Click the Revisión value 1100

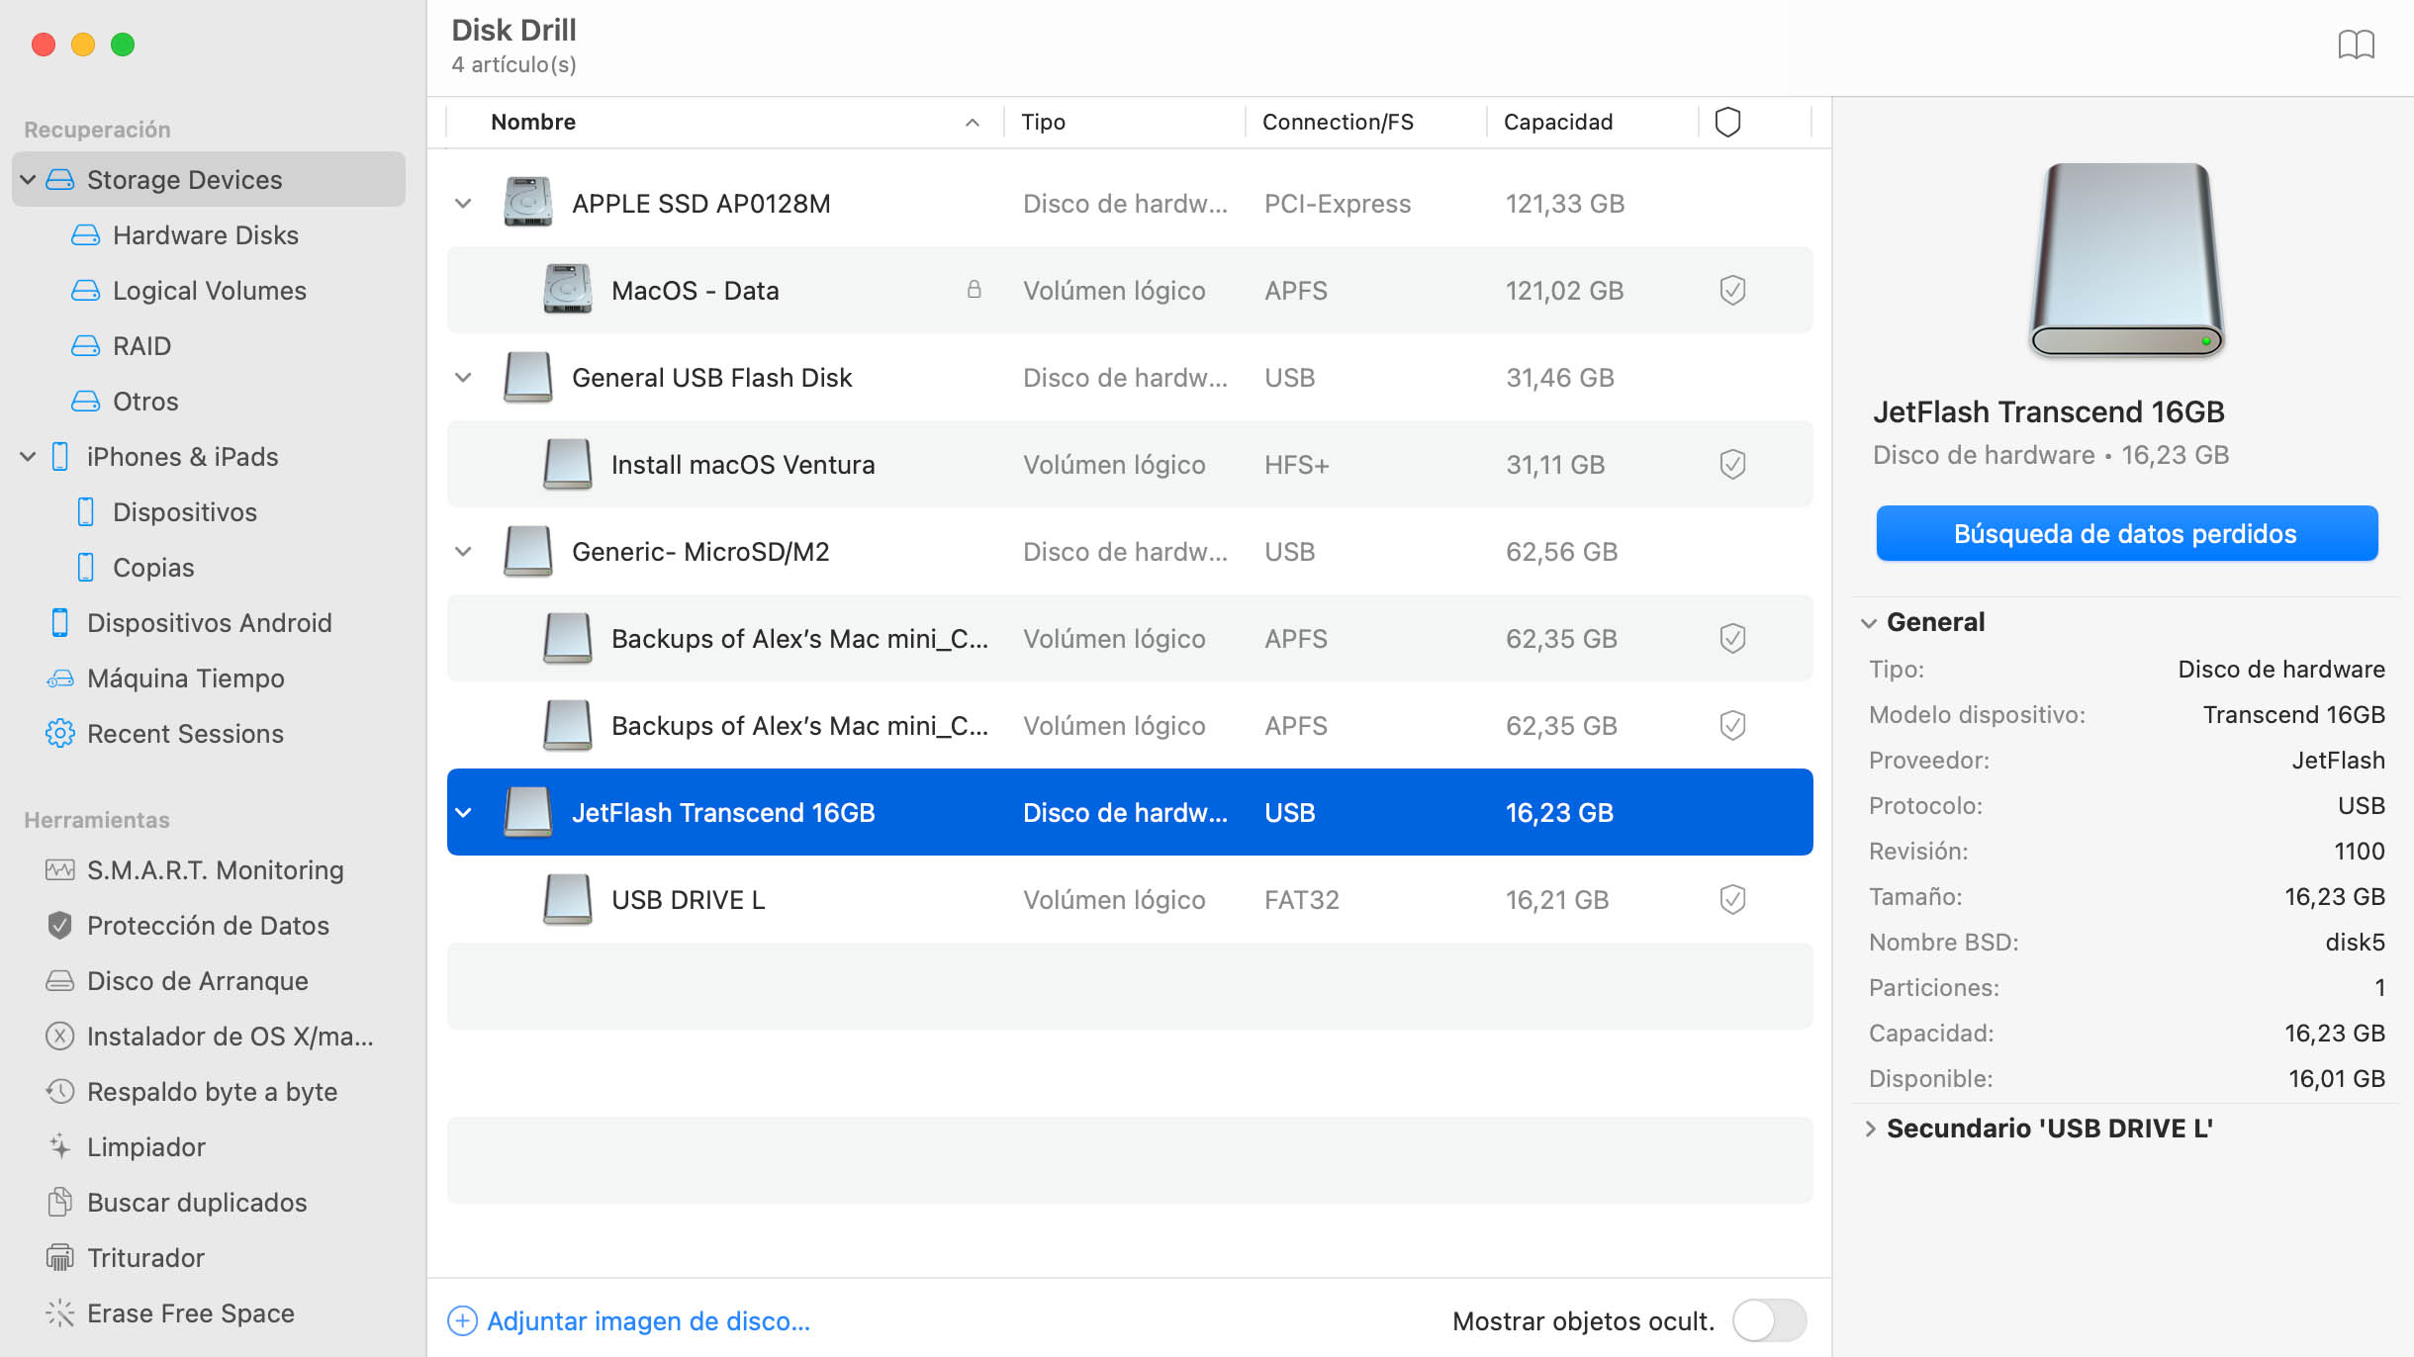pos(2360,851)
